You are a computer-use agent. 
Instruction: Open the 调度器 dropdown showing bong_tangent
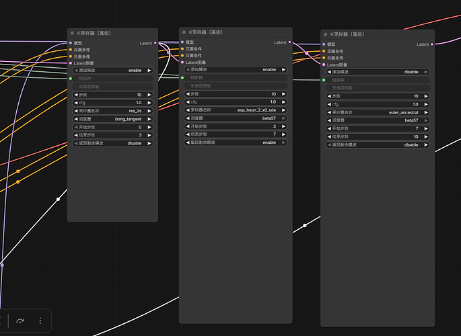(x=112, y=119)
